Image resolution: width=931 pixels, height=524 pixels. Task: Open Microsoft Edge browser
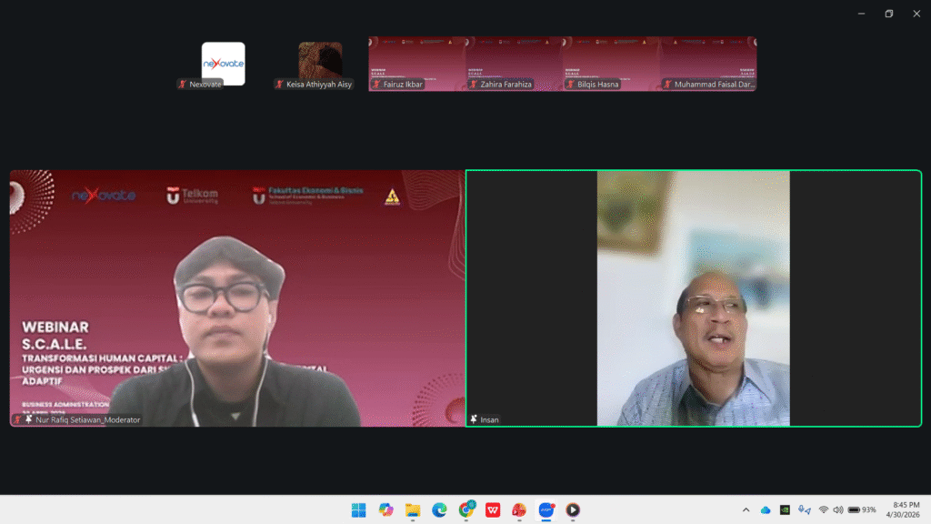(x=439, y=509)
